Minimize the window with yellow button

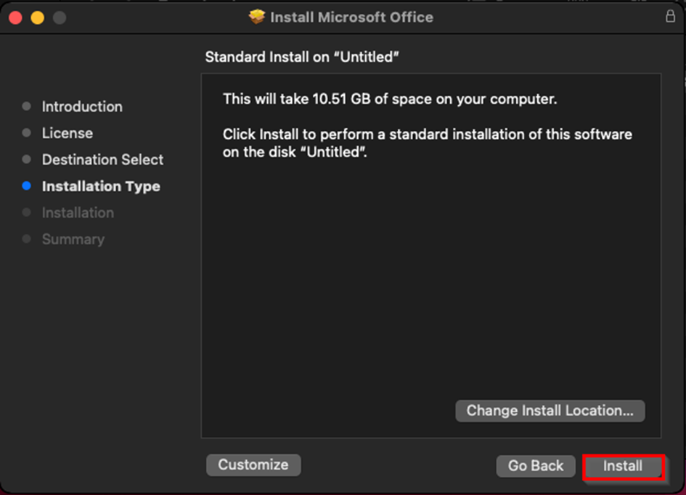(38, 17)
